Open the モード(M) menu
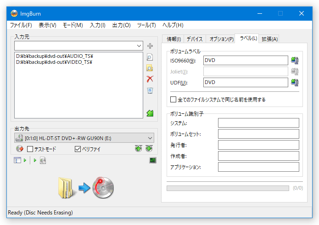 click(x=73, y=25)
